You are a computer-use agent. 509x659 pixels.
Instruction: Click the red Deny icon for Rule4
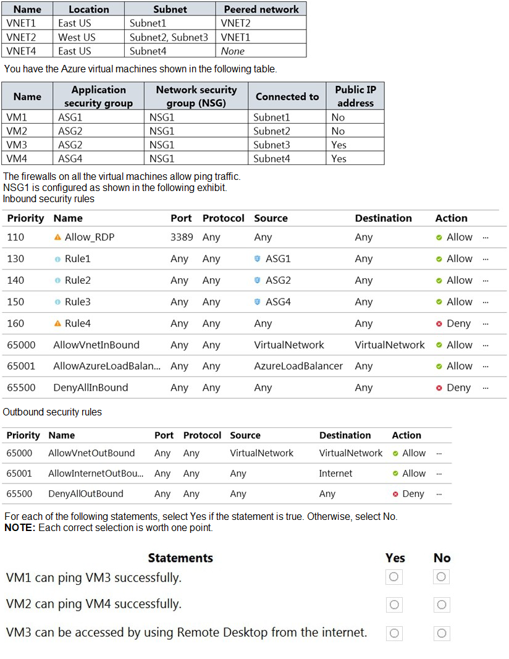[x=439, y=323]
